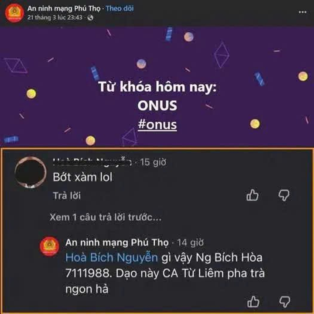
Task: Open the tagged "Hoà Bích Nguyễn" mention
Action: coord(112,257)
